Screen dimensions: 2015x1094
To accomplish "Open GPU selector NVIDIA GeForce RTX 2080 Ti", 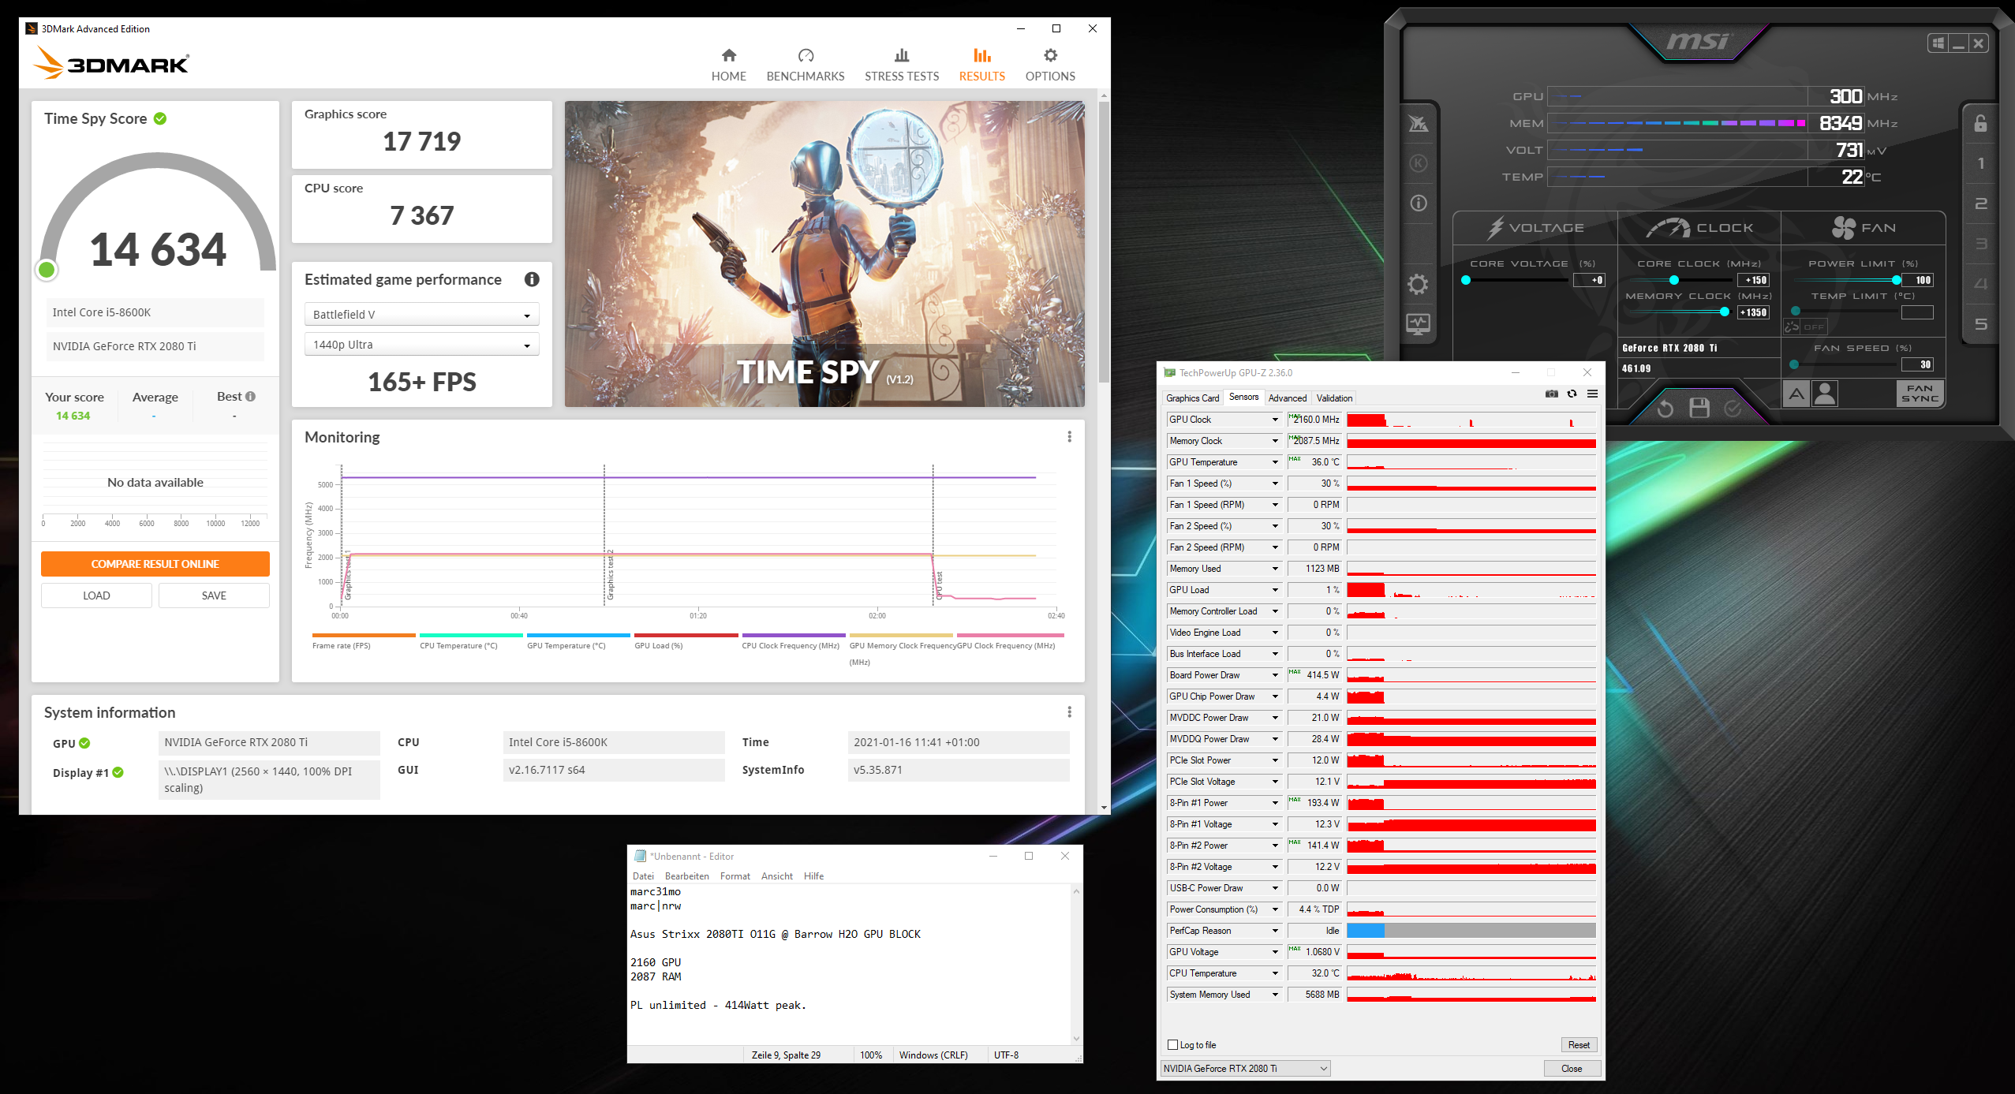I will click(x=1245, y=1069).
